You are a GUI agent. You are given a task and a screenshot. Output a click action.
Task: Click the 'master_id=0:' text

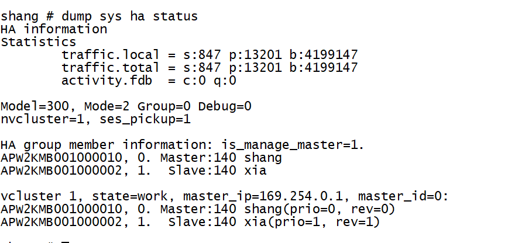[x=403, y=196]
